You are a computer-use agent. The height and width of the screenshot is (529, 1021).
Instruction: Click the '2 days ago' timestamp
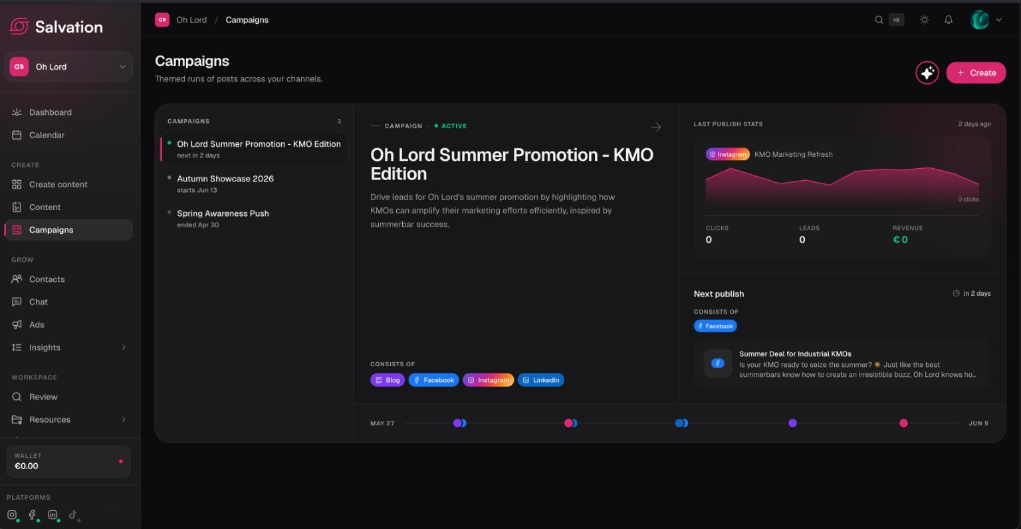click(974, 124)
